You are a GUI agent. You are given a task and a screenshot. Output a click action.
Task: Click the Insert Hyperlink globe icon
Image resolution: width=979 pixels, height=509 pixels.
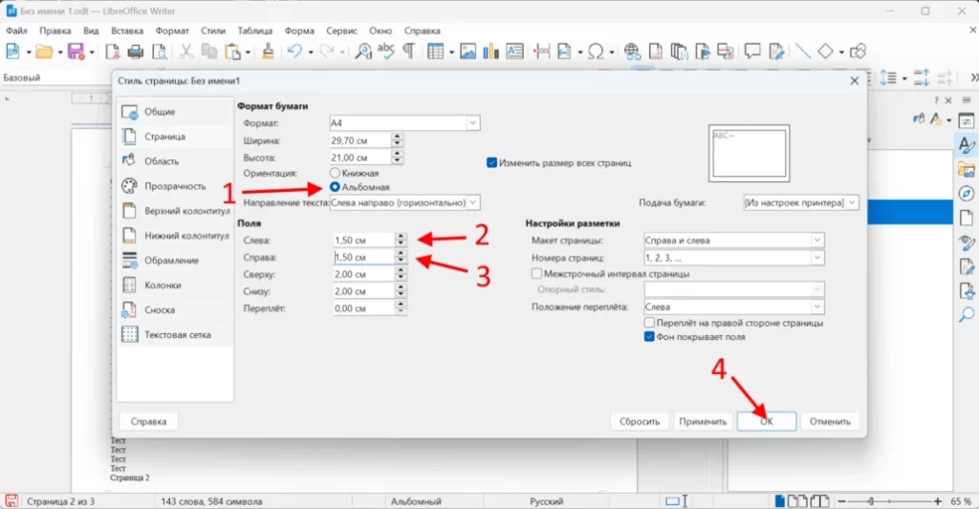pyautogui.click(x=632, y=52)
